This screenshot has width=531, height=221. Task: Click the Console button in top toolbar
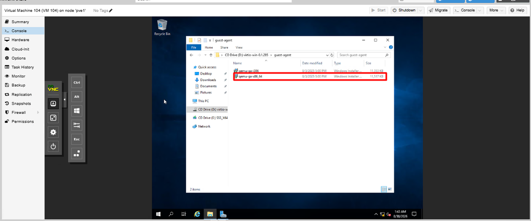click(465, 10)
